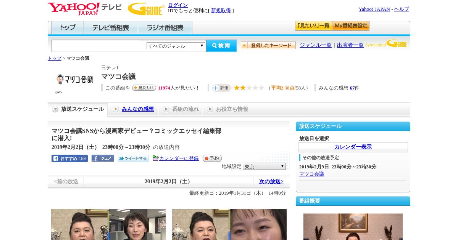Open the 地域設定 東京 dropdown
The height and width of the screenshot is (240, 458).
pos(264,166)
